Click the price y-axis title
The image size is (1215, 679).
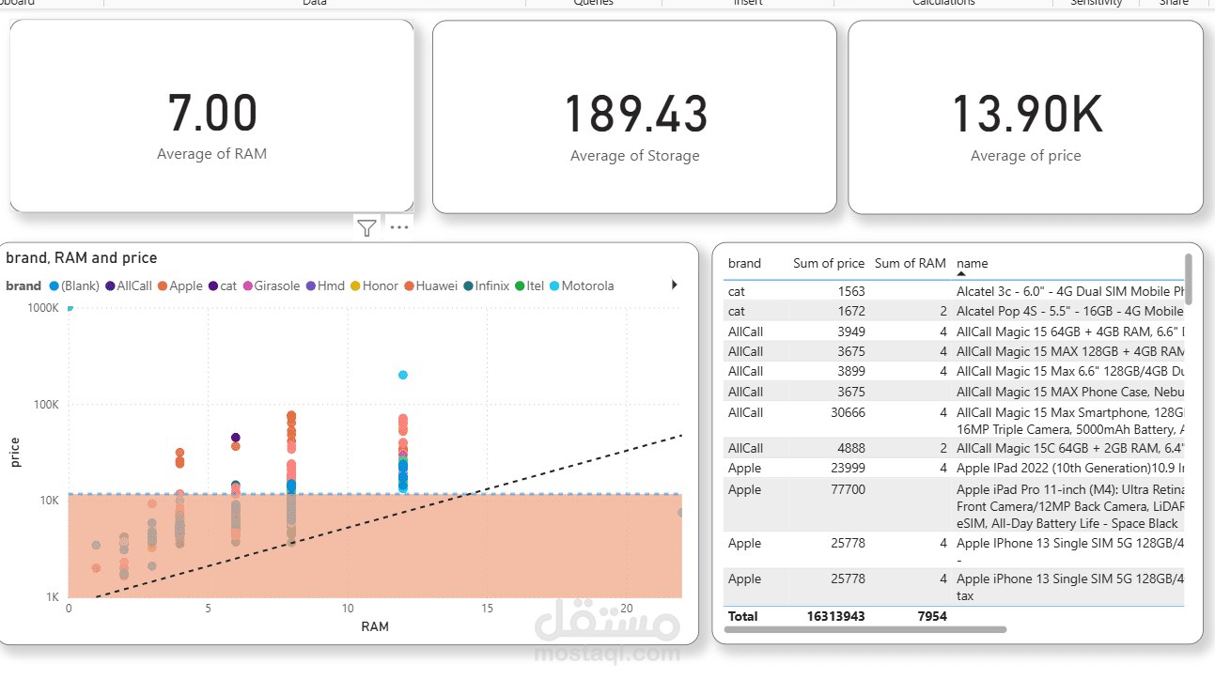coord(14,451)
